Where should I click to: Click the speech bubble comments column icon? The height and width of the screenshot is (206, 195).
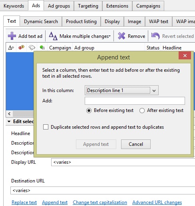(32, 47)
